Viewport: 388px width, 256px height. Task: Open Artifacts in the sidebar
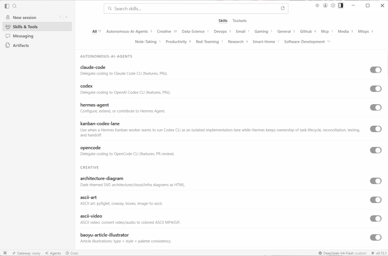37,45
